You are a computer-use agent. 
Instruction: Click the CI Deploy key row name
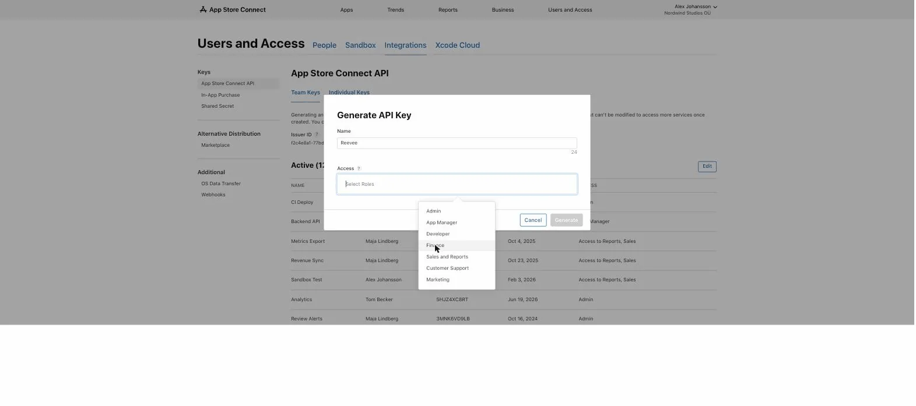pos(302,203)
